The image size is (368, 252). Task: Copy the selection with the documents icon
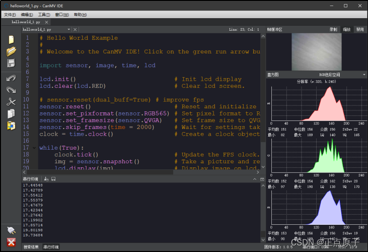11,114
